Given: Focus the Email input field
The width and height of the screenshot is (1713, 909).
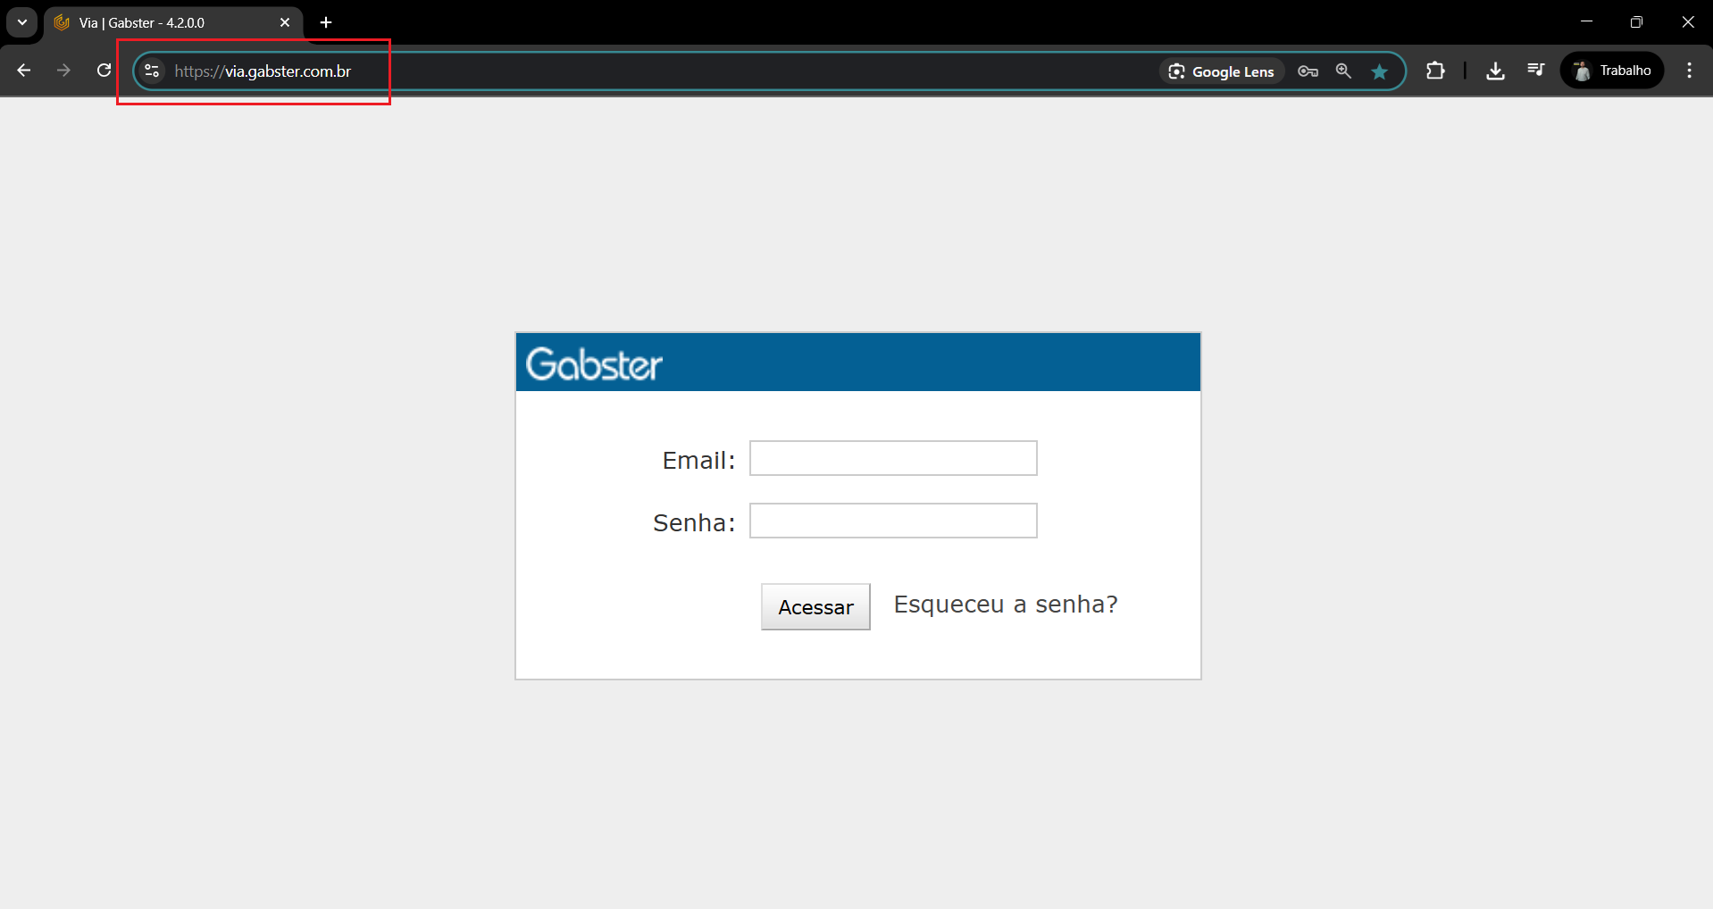Looking at the screenshot, I should [x=893, y=458].
